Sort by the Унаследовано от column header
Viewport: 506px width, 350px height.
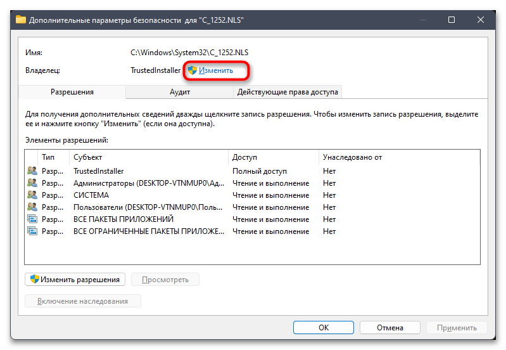[399, 157]
